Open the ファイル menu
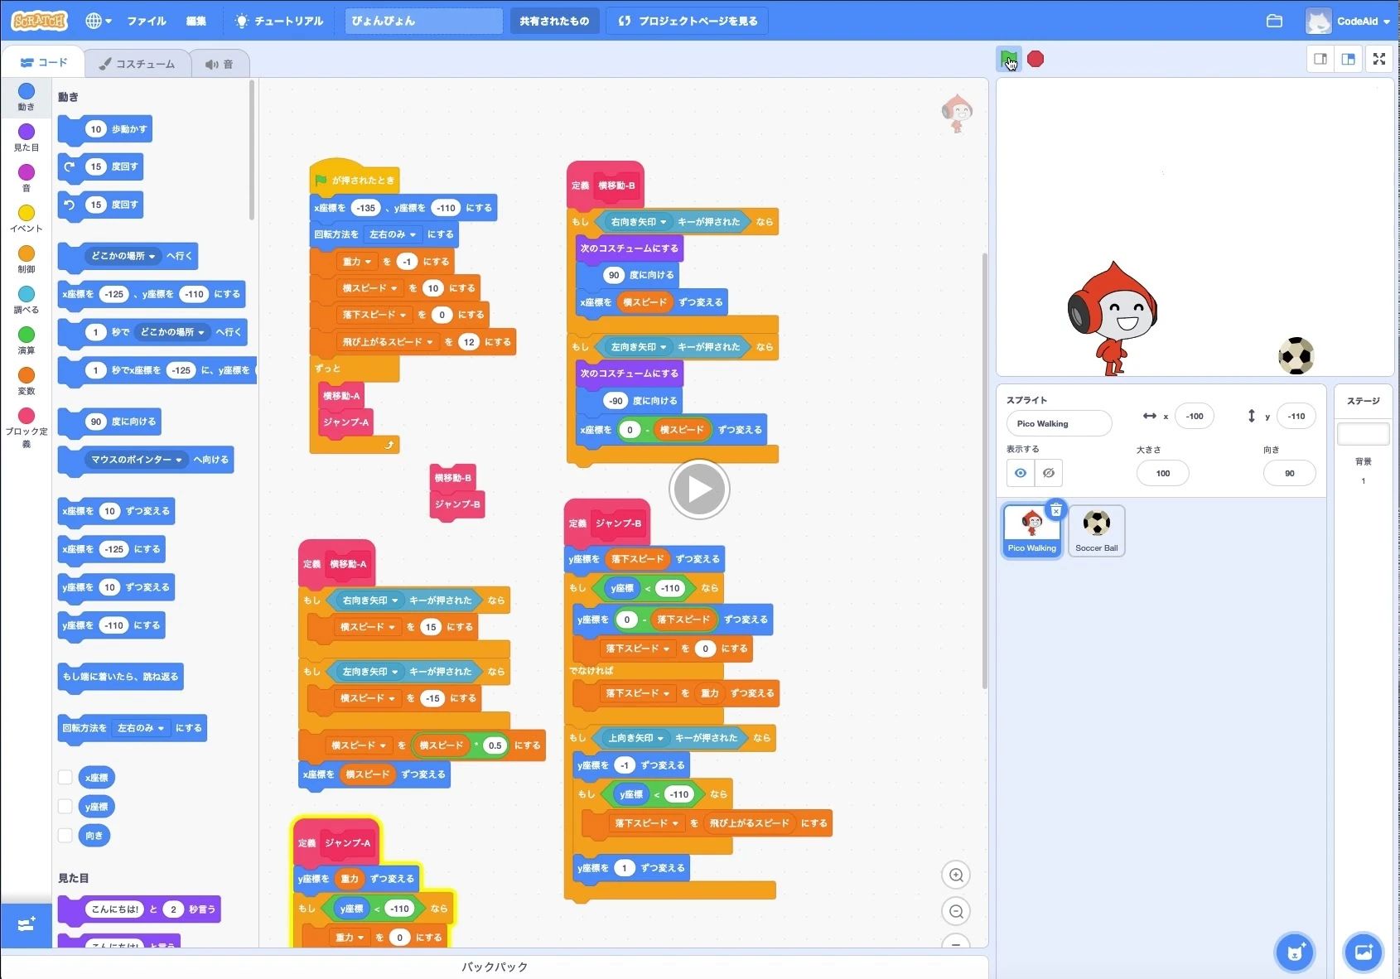This screenshot has width=1400, height=979. click(x=147, y=21)
